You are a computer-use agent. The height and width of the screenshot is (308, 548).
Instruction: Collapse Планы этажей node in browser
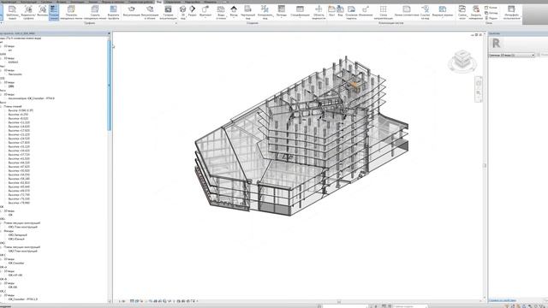click(x=1, y=106)
